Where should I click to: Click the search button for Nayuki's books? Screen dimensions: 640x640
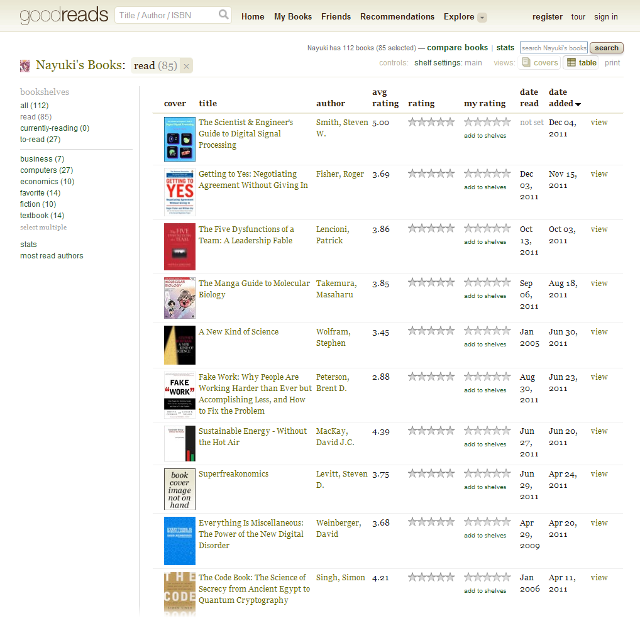click(606, 48)
